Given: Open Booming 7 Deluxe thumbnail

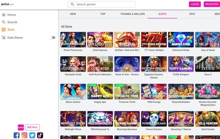Looking at the screenshot, I should [181, 119].
